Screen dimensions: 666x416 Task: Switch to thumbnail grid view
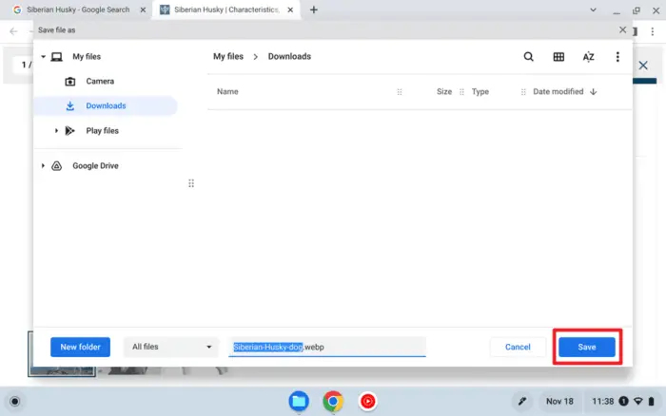[558, 56]
